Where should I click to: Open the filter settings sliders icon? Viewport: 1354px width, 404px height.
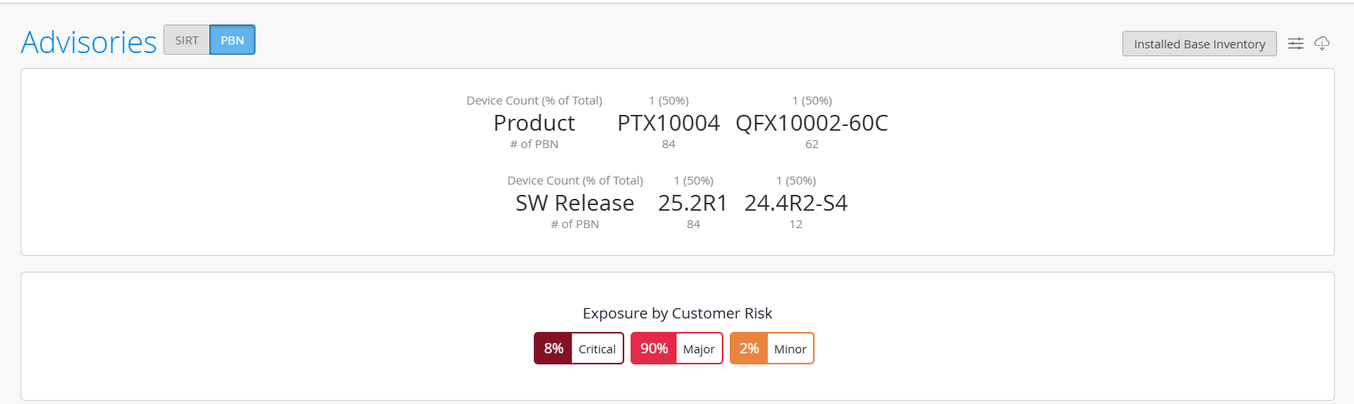coord(1295,44)
